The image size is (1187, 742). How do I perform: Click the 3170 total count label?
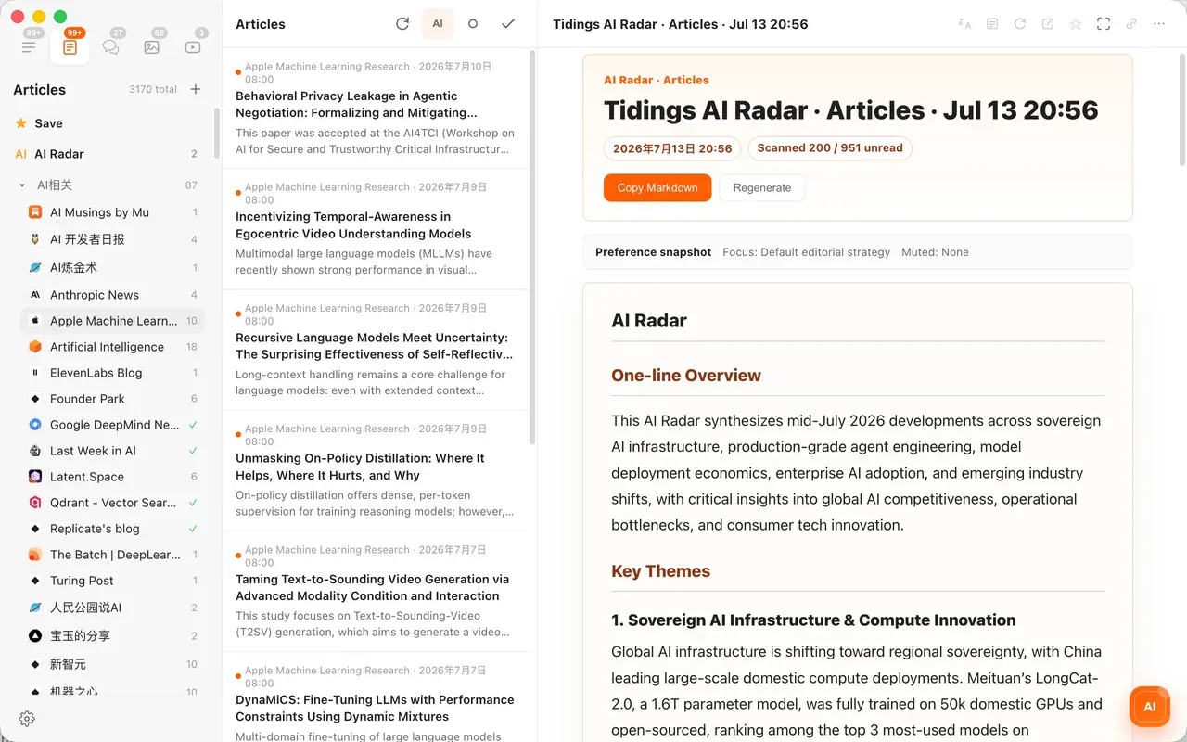click(153, 90)
